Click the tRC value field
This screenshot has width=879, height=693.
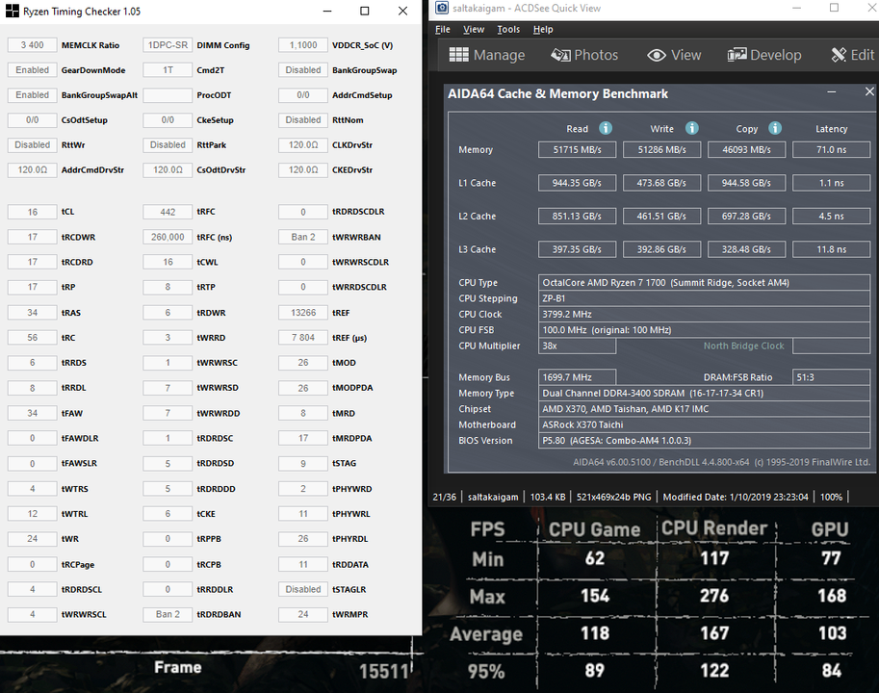pyautogui.click(x=33, y=337)
